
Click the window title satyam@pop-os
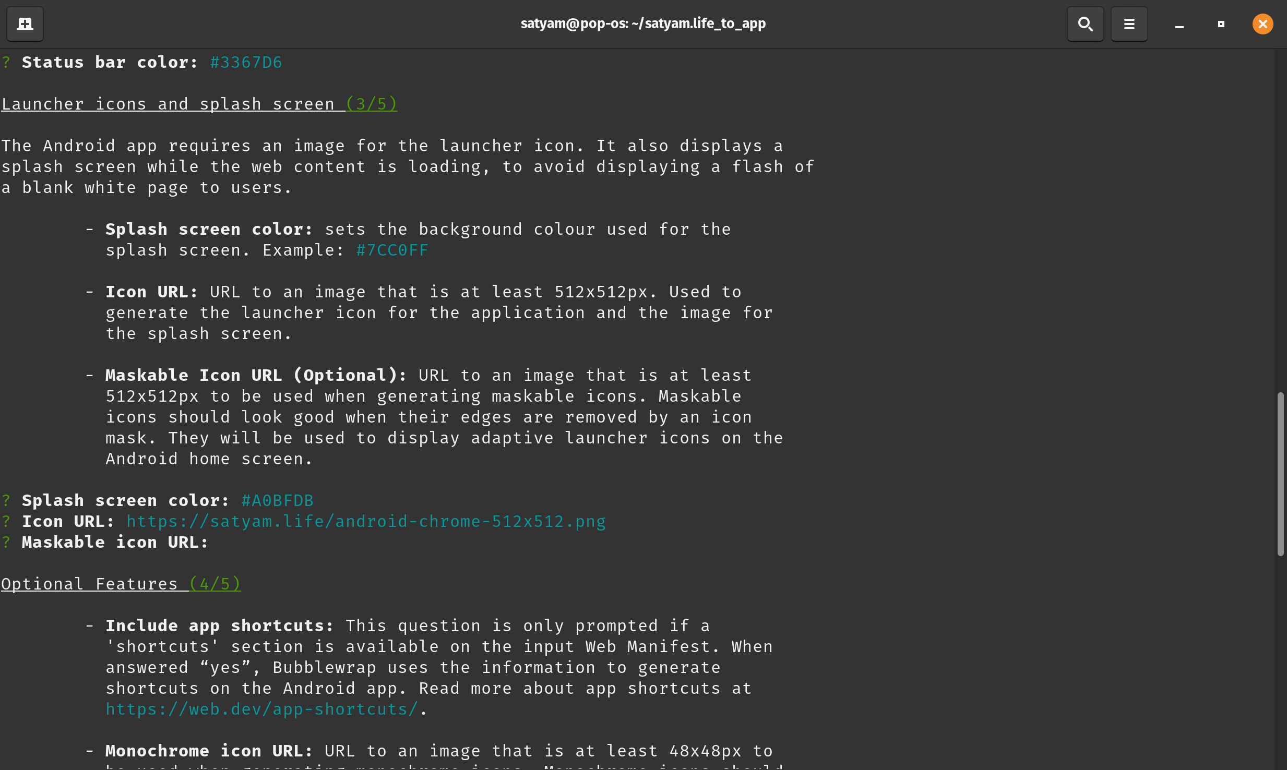tap(643, 24)
